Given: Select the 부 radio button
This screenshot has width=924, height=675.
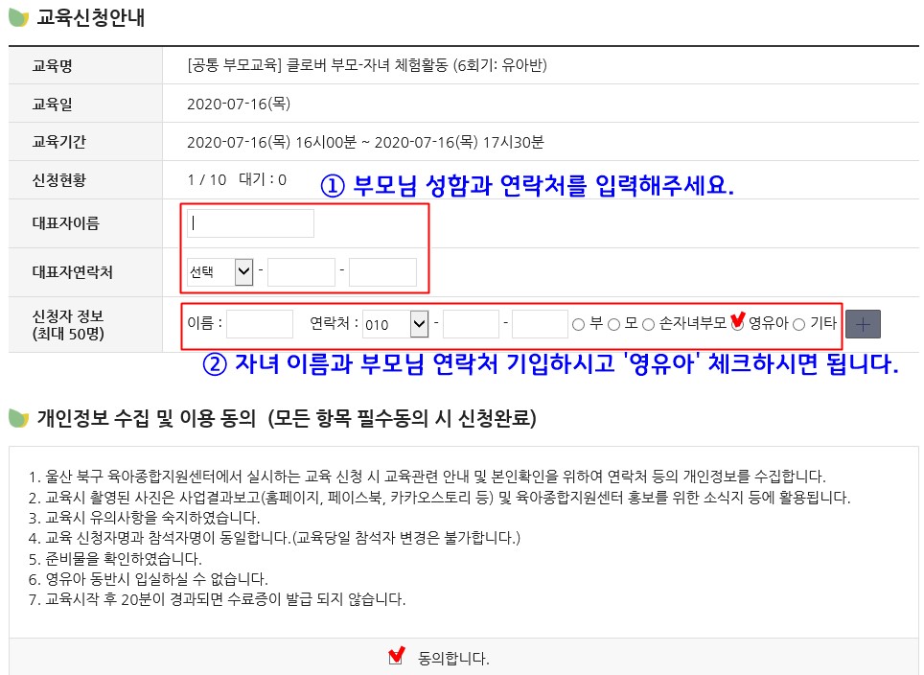Looking at the screenshot, I should 578,325.
